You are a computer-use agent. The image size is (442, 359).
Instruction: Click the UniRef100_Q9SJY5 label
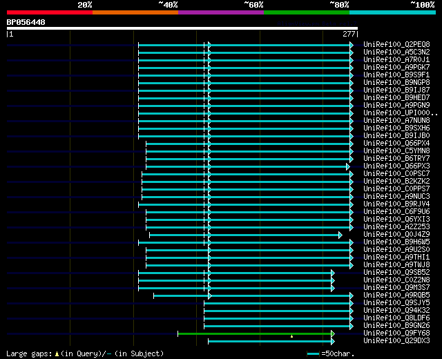point(396,303)
